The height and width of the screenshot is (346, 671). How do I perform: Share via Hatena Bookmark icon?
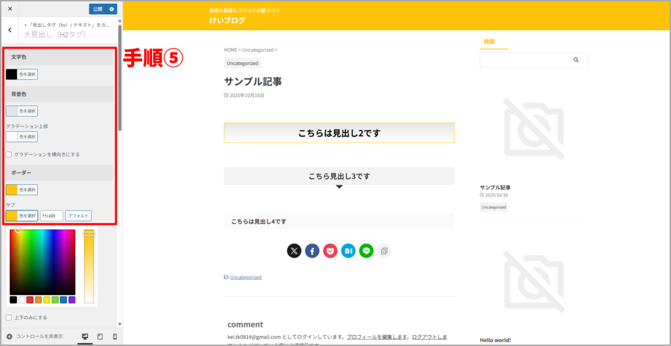(x=348, y=250)
